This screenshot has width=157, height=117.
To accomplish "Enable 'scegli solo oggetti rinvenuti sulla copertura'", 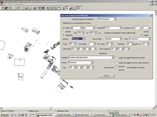I will [x=117, y=63].
